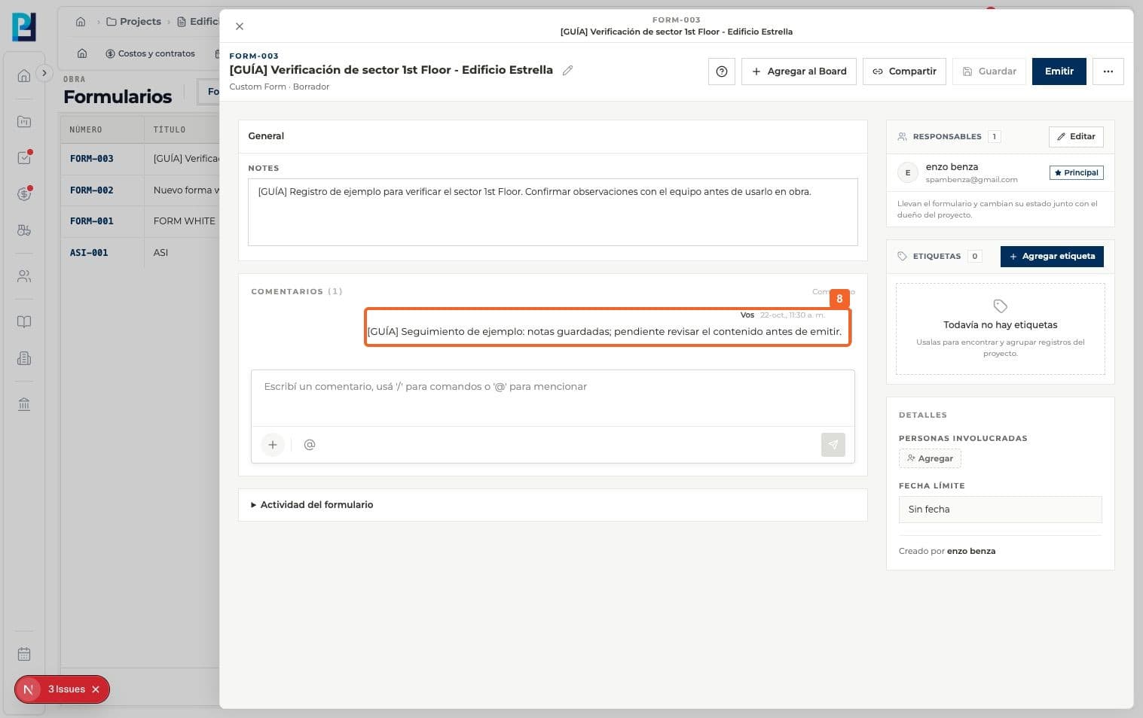The height and width of the screenshot is (718, 1143).
Task: Open the Sin fecha due date field
Action: (x=1000, y=510)
